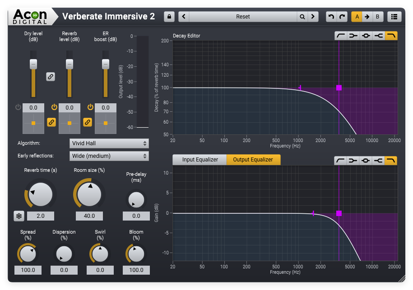Click the Reverb level surround panner pad
413x290 pixels.
[x=69, y=123]
